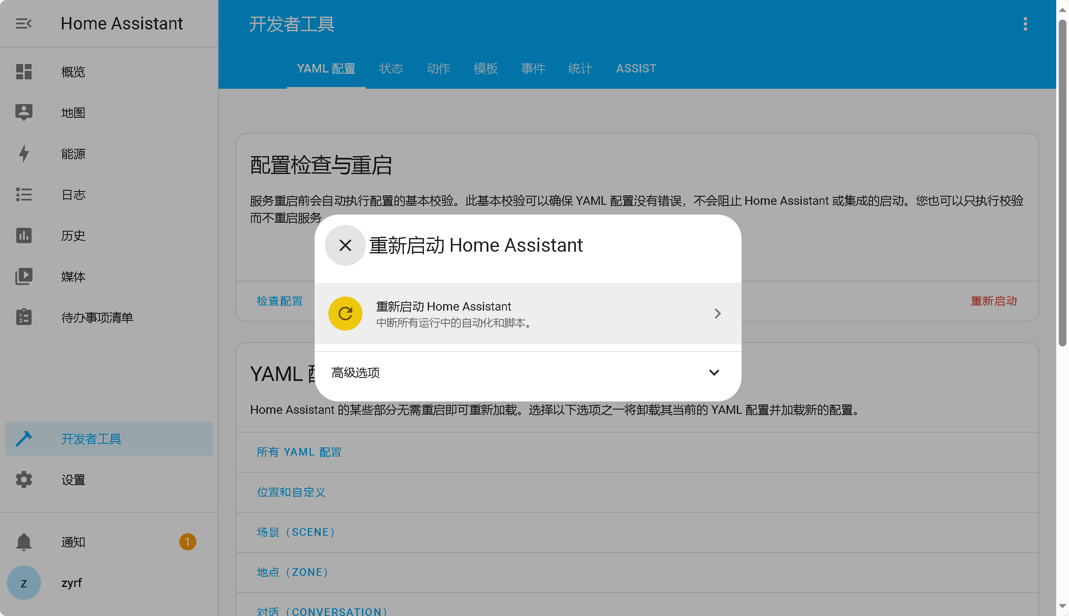Screen dimensions: 1069x616
Task: Open 位置和自定义 reload link
Action: tap(292, 491)
